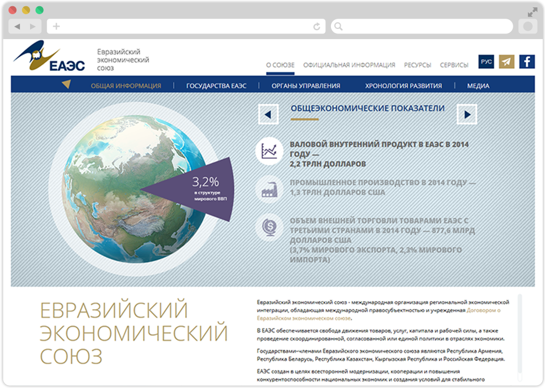Viewport: 545px width, 388px height.
Task: Open the Facebook page icon
Action: click(x=527, y=61)
